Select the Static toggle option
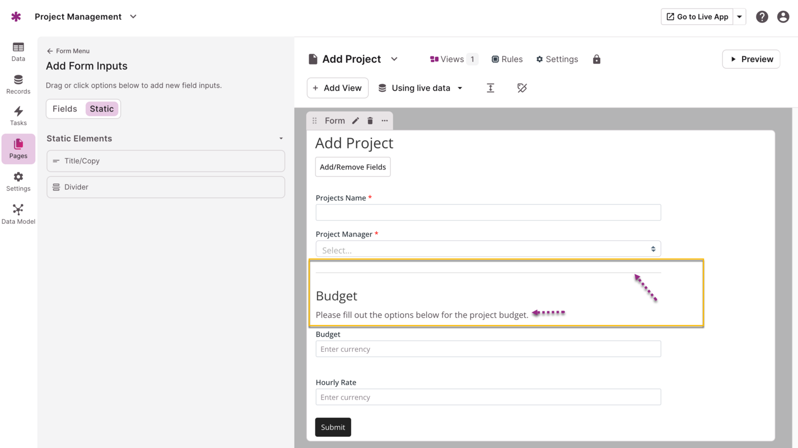Image resolution: width=798 pixels, height=448 pixels. click(x=102, y=109)
